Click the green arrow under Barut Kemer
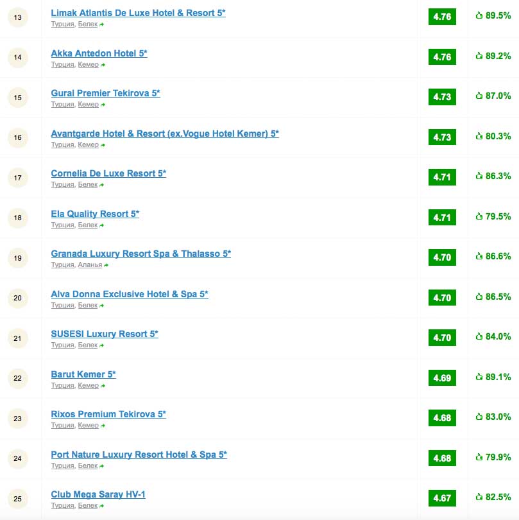519x520 pixels. click(x=103, y=386)
